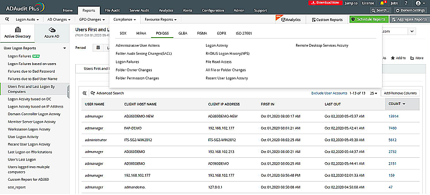Open Administrative User Actions report
The height and width of the screenshot is (195, 430).
coord(138,45)
